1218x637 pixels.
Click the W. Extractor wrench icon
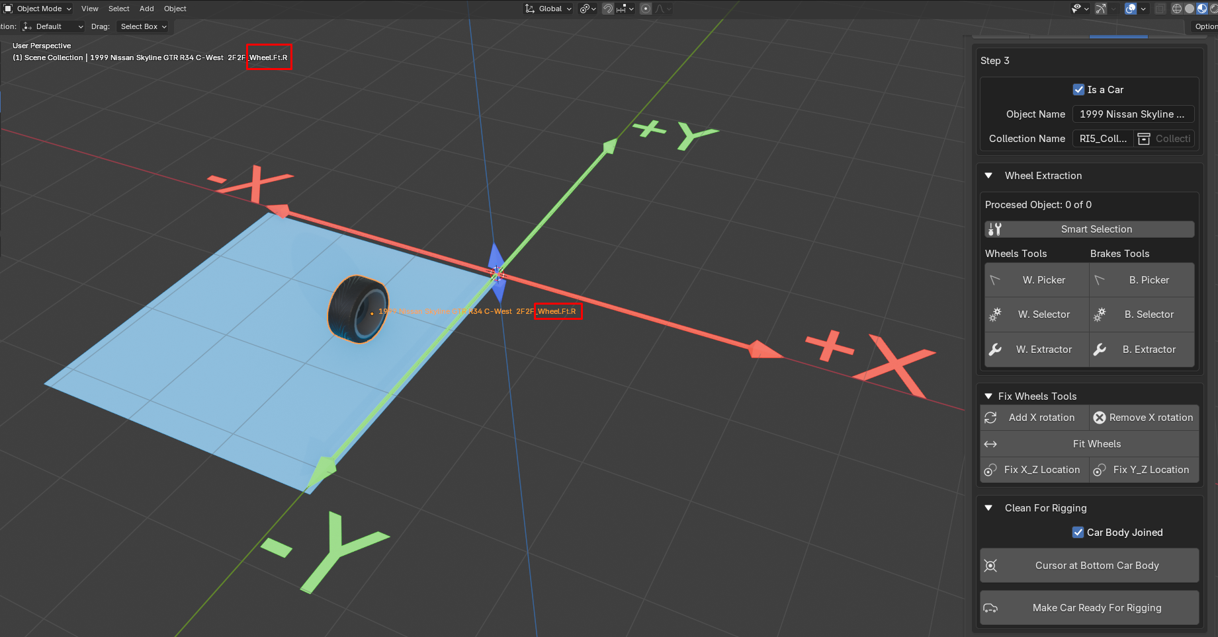[995, 350]
